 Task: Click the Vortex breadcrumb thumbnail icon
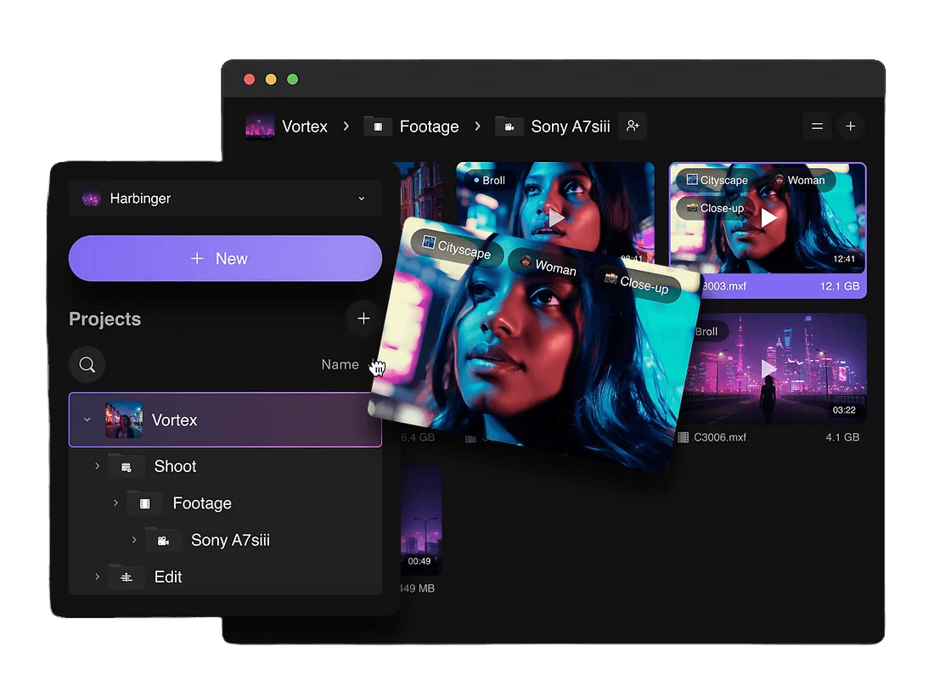tap(261, 126)
